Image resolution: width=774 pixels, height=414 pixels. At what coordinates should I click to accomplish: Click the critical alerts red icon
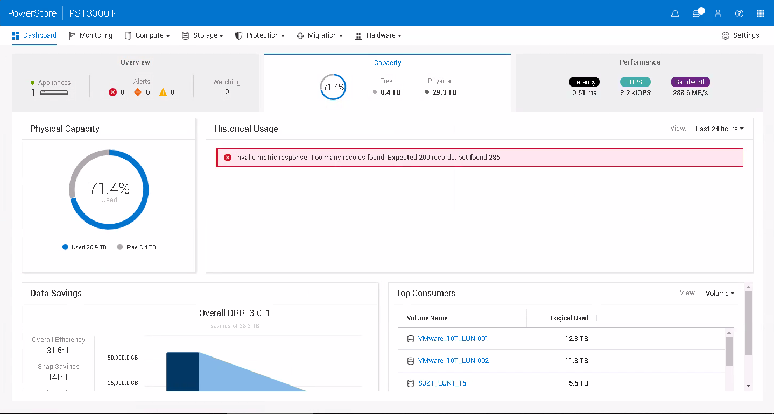[x=112, y=92]
